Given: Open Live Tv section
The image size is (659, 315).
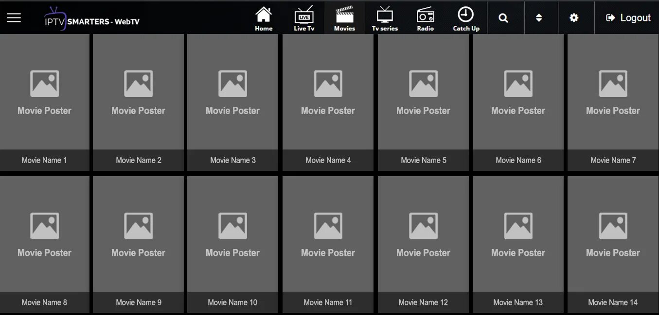Looking at the screenshot, I should [304, 19].
